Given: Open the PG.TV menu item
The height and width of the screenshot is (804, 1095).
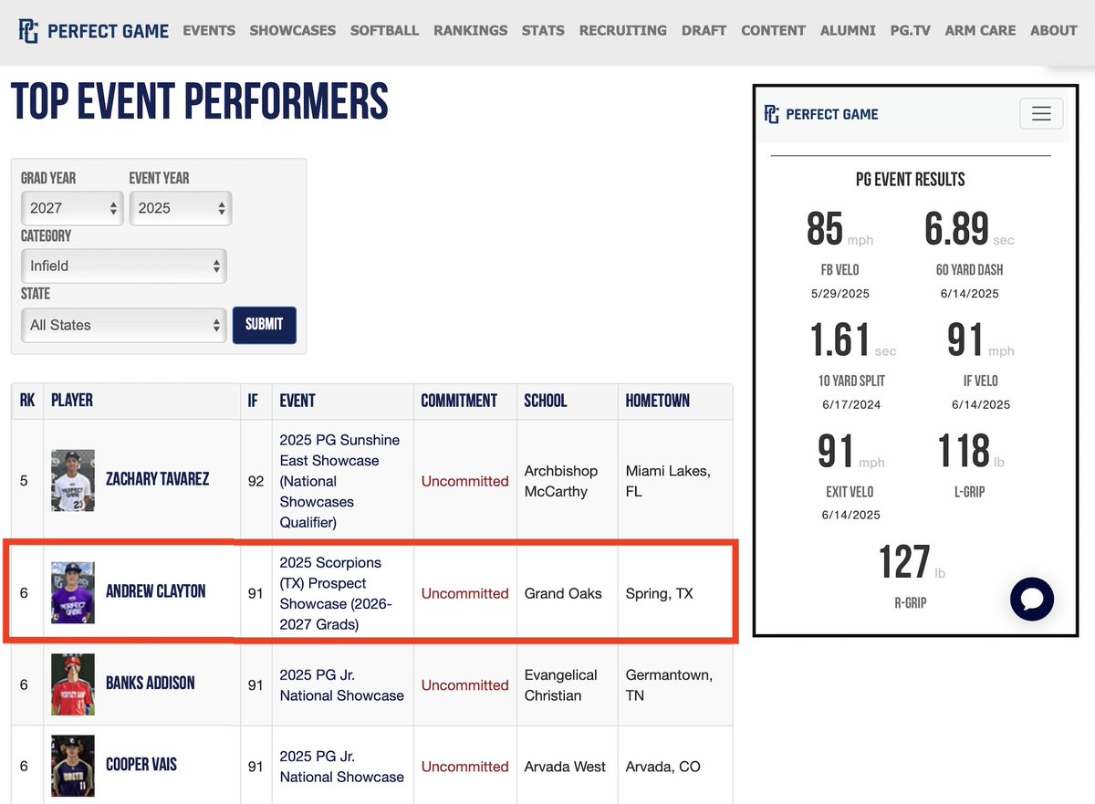Looking at the screenshot, I should 911,30.
